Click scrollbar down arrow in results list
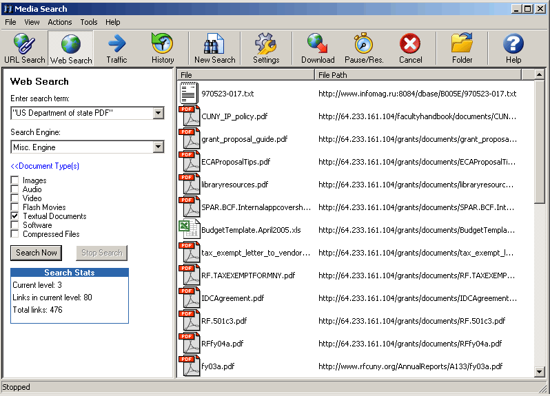The width and height of the screenshot is (550, 396). point(539,372)
